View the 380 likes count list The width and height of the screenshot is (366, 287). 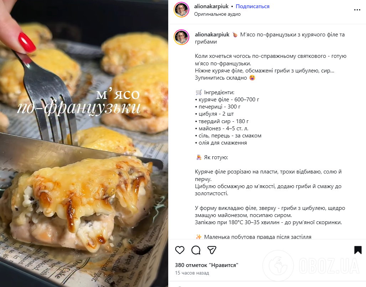[x=207, y=265]
